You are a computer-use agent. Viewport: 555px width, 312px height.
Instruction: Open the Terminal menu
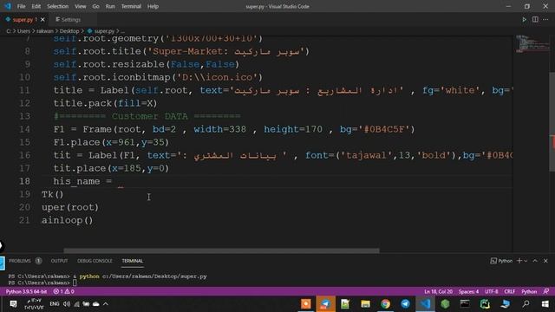tap(131, 6)
